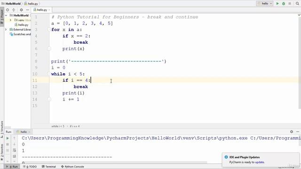Open Run panel gear settings

[292, 131]
